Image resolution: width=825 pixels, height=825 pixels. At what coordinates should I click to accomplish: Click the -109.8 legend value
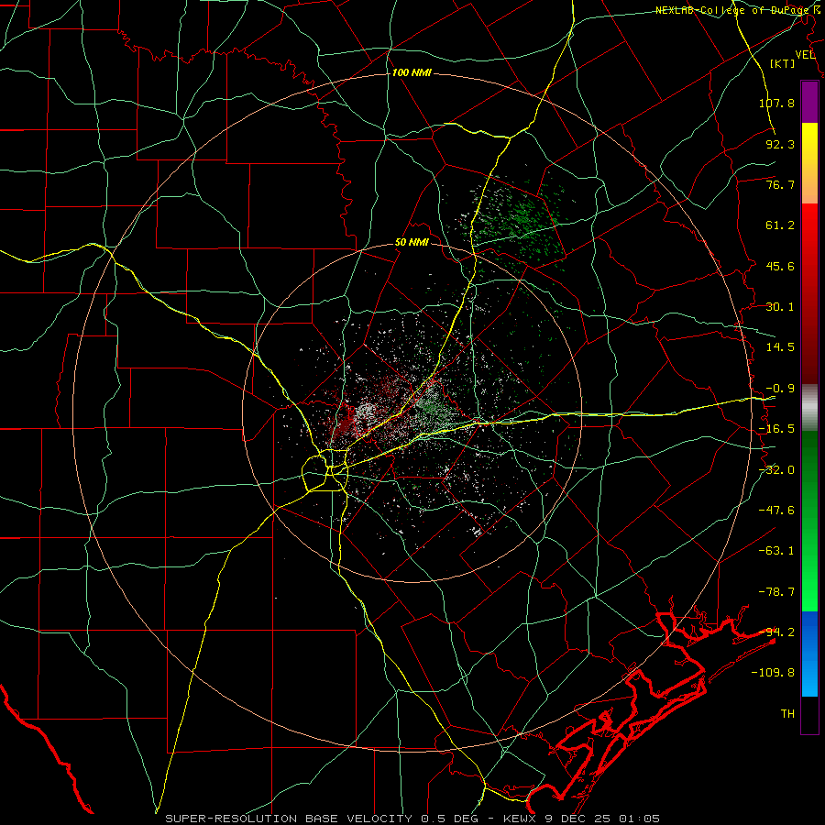pos(773,673)
